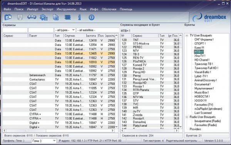
Task: Select channel 129 Pervyj HD row
Action: pos(150,72)
